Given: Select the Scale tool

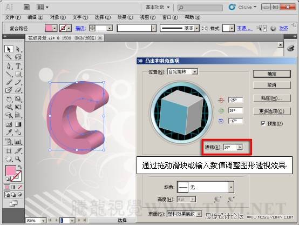Looking at the screenshot, I should click(x=18, y=99).
